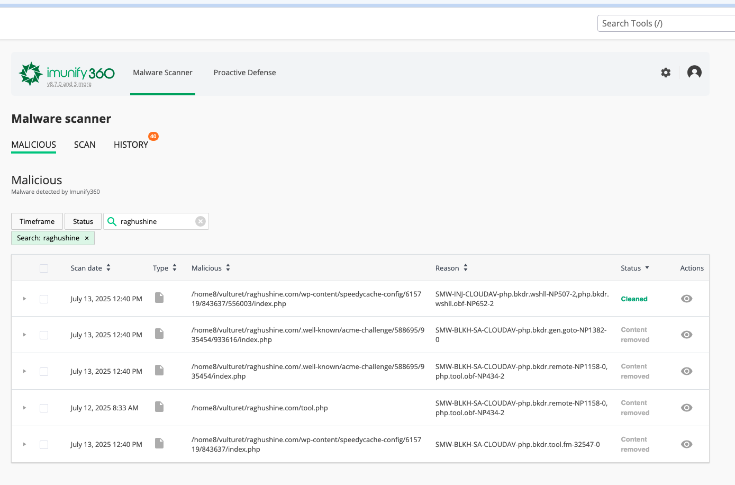View details for the tool.php file
This screenshot has width=735, height=485.
pos(686,408)
